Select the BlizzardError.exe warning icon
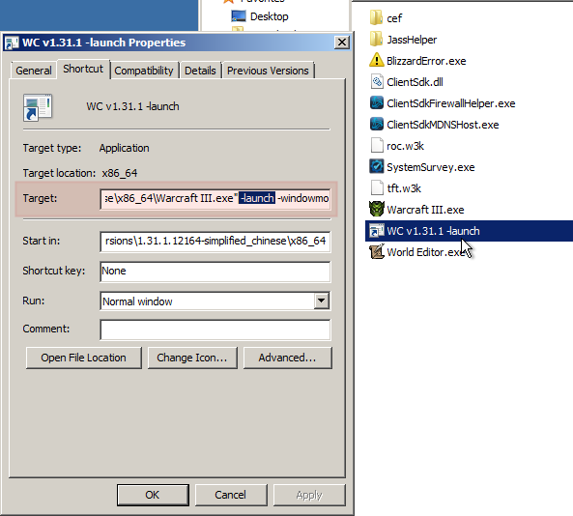The height and width of the screenshot is (516, 573). [377, 60]
